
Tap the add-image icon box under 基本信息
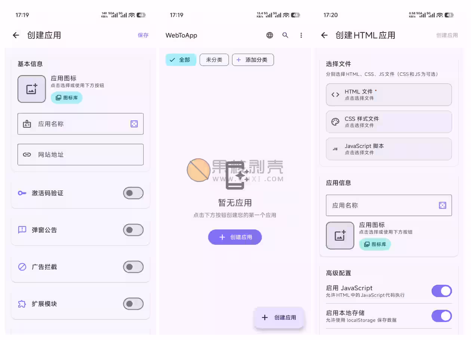point(31,89)
